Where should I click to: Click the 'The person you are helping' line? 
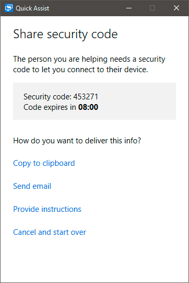[89, 59]
